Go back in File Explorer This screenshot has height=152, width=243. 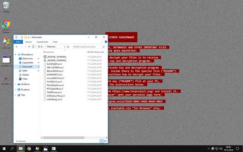pyautogui.click(x=17, y=47)
